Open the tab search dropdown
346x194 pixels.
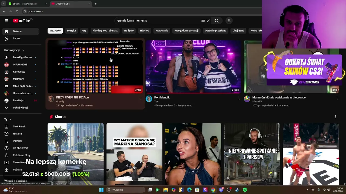point(4,4)
